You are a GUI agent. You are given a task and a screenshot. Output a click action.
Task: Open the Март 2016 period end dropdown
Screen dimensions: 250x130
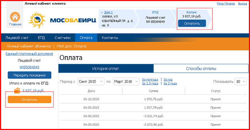pyautogui.click(x=126, y=82)
